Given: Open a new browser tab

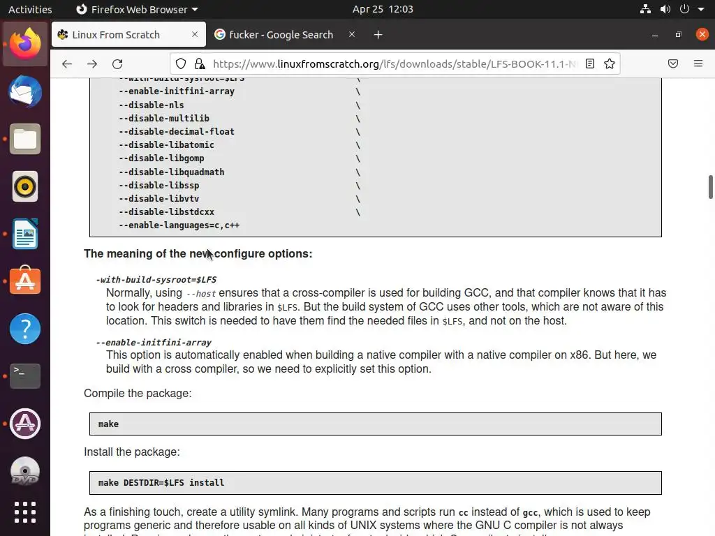Looking at the screenshot, I should tap(378, 35).
